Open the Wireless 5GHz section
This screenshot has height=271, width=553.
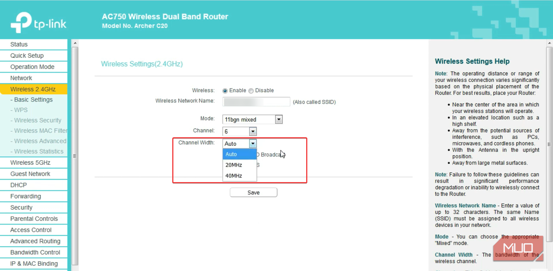(x=34, y=163)
